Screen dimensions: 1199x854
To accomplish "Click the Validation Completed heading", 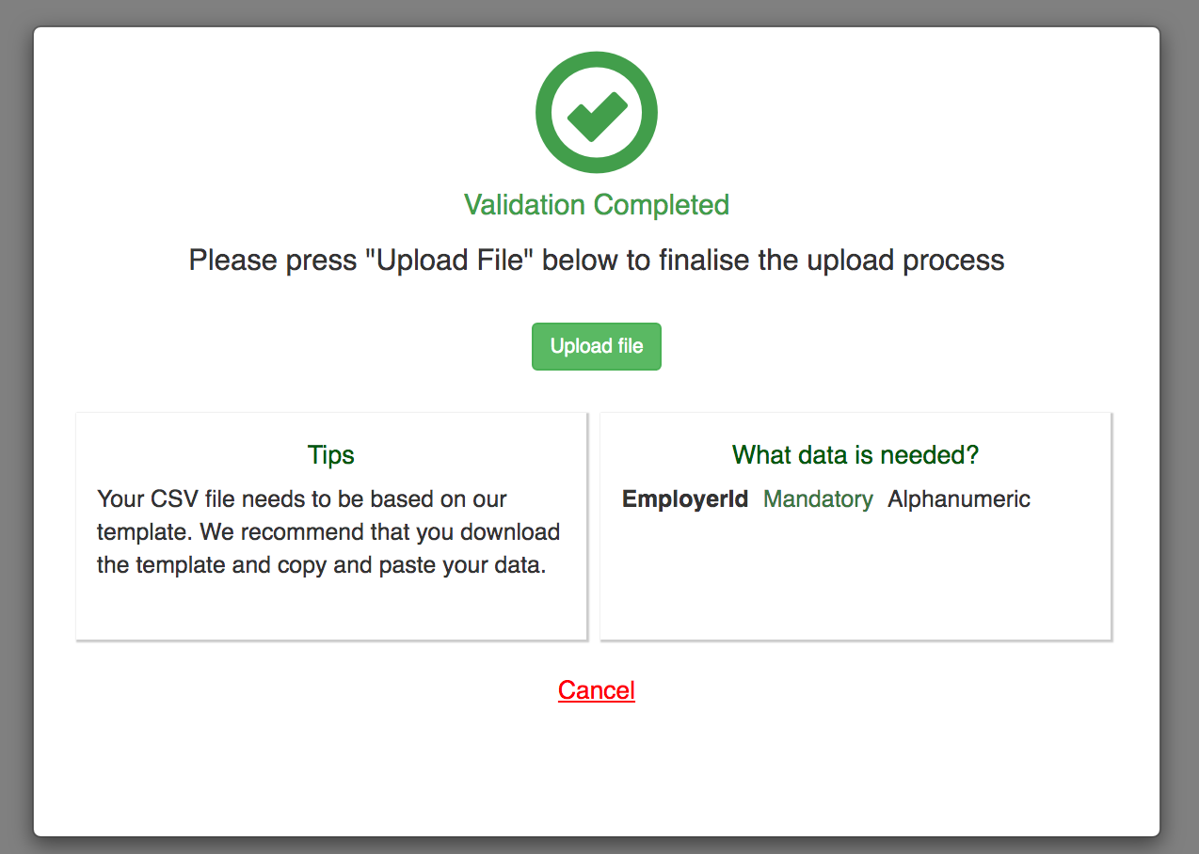I will coord(597,205).
